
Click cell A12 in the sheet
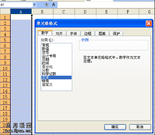tap(21, 80)
